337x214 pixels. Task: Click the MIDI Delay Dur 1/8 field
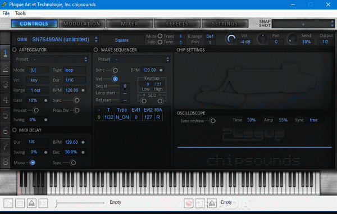tap(37, 142)
